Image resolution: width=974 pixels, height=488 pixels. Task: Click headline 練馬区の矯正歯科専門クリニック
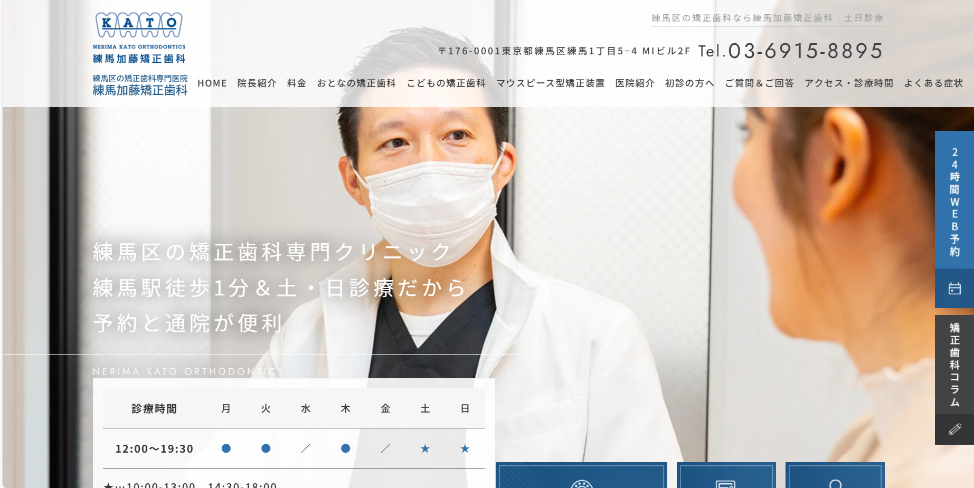click(x=272, y=252)
